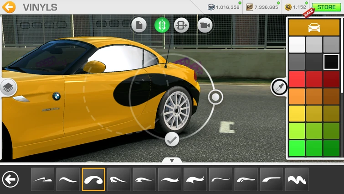Select the car body color button

pos(314,27)
